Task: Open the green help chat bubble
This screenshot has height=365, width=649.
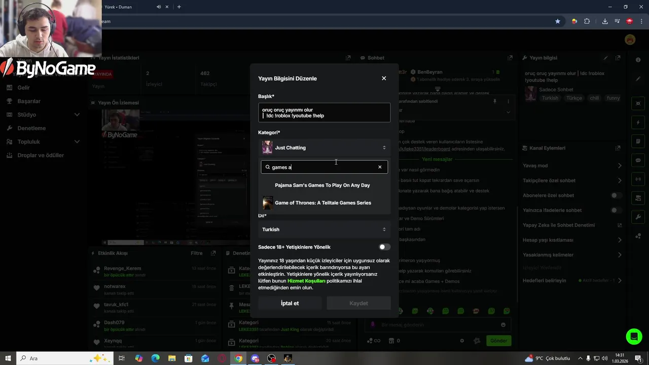Action: click(x=633, y=337)
